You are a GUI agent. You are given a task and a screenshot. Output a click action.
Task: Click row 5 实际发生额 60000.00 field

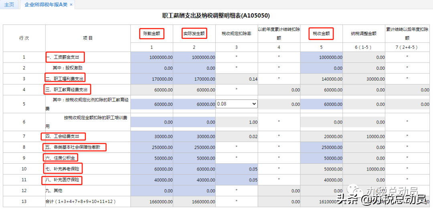194,104
